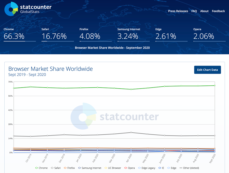229x173 pixels.
Task: Click the Browser Market Share Worldwide heading
Action: [51, 69]
